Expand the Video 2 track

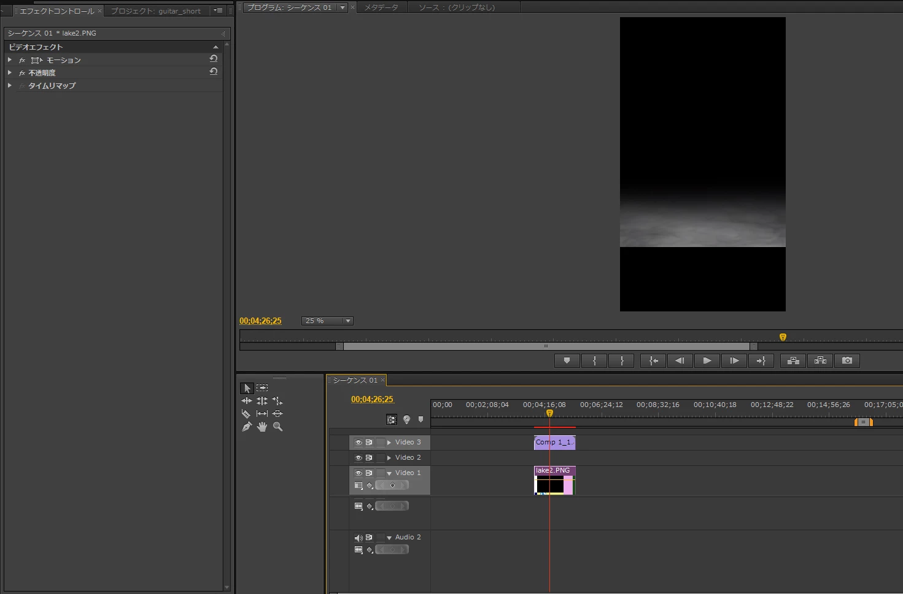tap(389, 458)
